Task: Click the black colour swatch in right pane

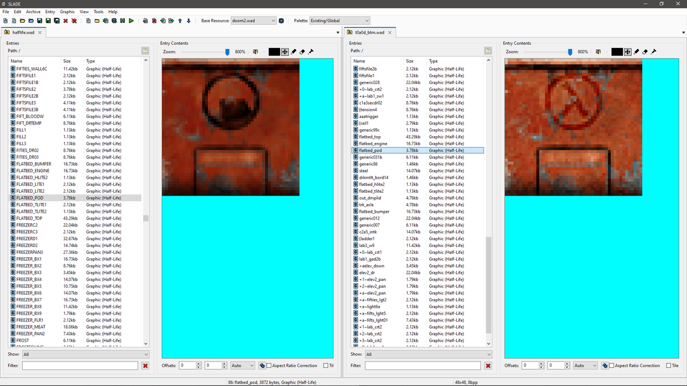Action: coord(617,51)
